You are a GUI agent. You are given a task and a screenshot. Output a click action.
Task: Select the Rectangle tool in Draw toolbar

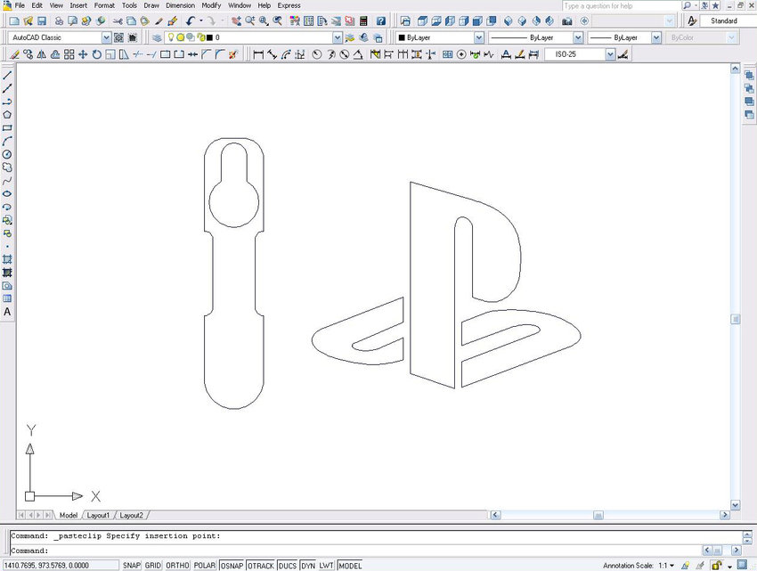point(7,128)
